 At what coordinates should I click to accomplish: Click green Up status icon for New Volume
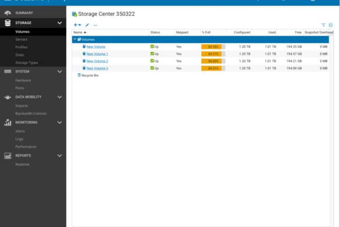pos(152,47)
